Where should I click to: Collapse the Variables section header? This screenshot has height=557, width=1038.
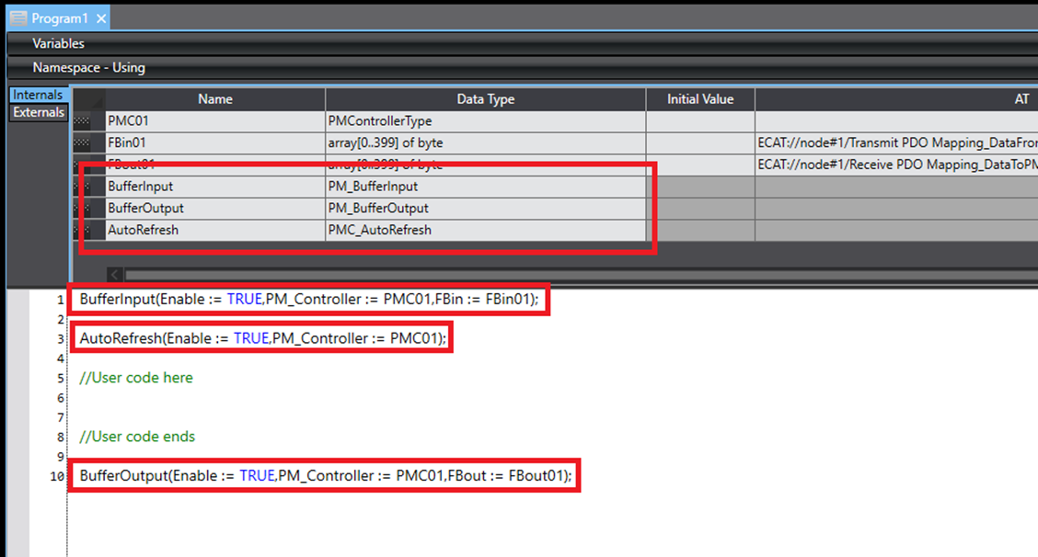click(x=58, y=43)
